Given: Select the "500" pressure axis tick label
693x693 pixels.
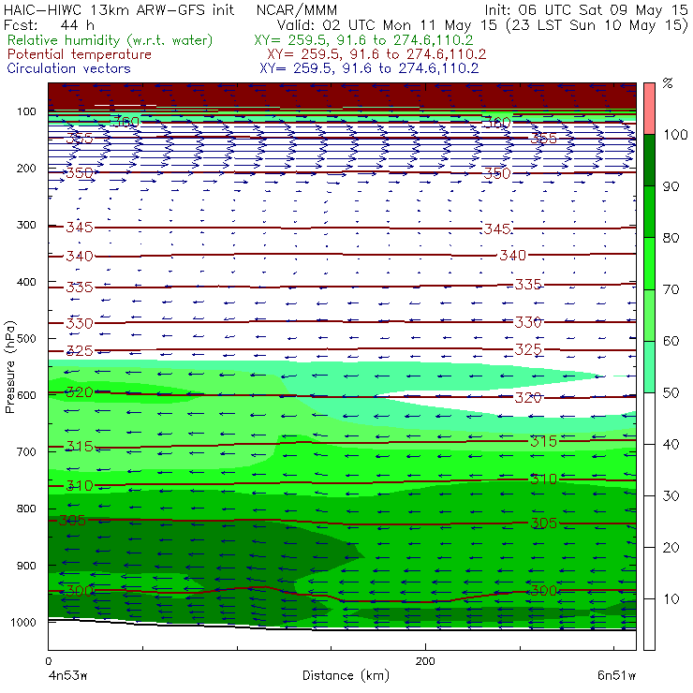Looking at the screenshot, I should tap(26, 339).
